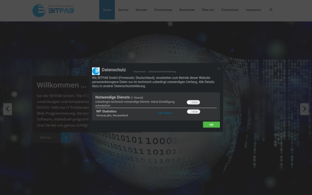Open Datenschutz in the navigation bar
The image size is (312, 195).
coord(230,10)
